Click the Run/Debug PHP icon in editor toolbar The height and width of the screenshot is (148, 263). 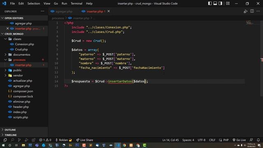pyautogui.click(x=246, y=12)
